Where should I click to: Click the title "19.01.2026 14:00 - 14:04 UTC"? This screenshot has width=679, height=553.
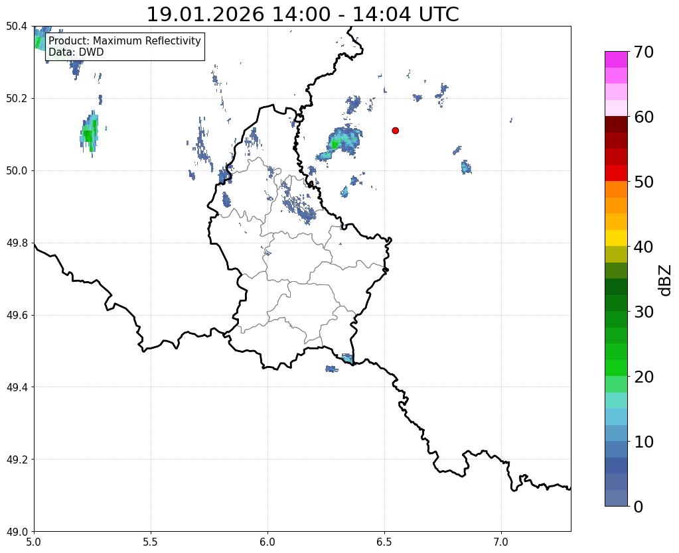[303, 15]
